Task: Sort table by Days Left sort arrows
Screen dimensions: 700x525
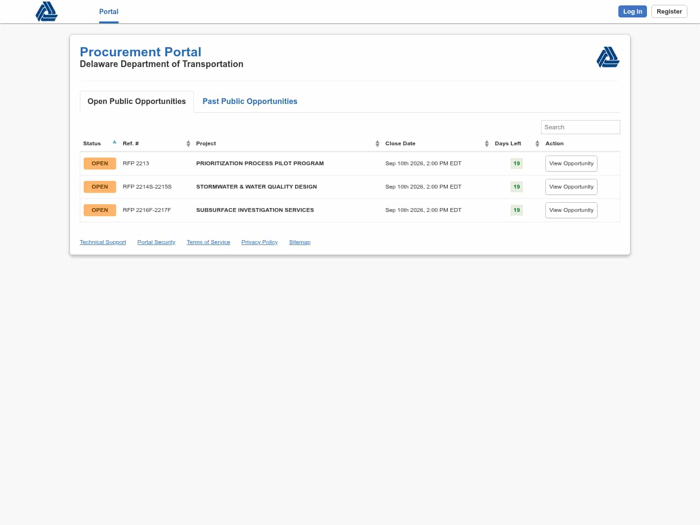Action: pyautogui.click(x=537, y=143)
